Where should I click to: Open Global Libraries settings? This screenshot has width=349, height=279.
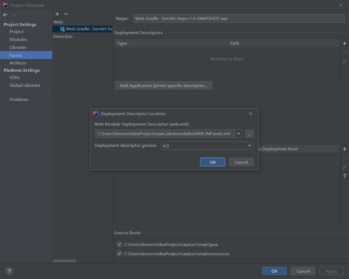click(25, 85)
